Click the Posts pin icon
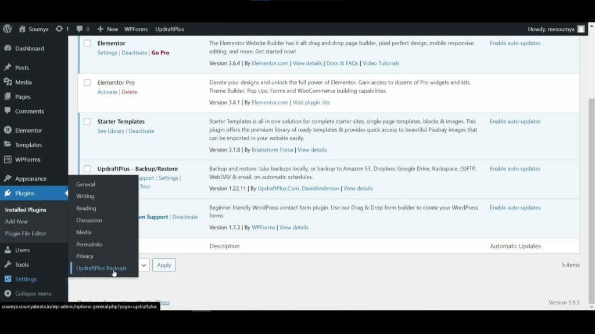Image resolution: width=595 pixels, height=334 pixels. point(8,67)
